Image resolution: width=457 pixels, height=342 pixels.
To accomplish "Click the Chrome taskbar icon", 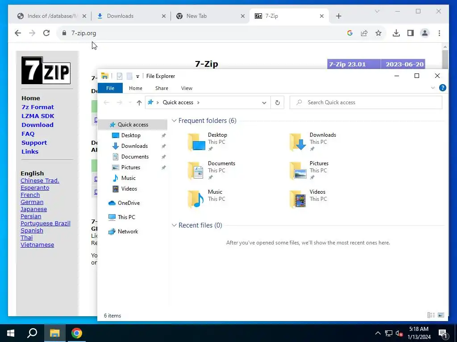I will click(77, 333).
